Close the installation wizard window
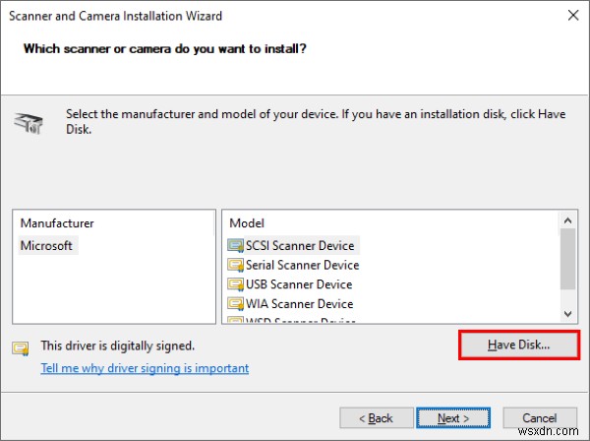 click(572, 16)
